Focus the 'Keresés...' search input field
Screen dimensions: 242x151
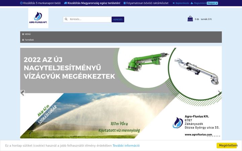(90, 19)
